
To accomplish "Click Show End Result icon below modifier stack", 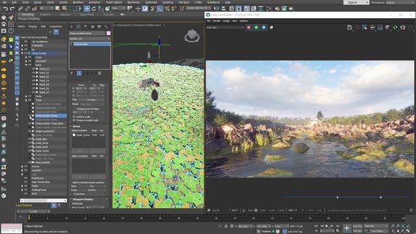I will (x=79, y=73).
